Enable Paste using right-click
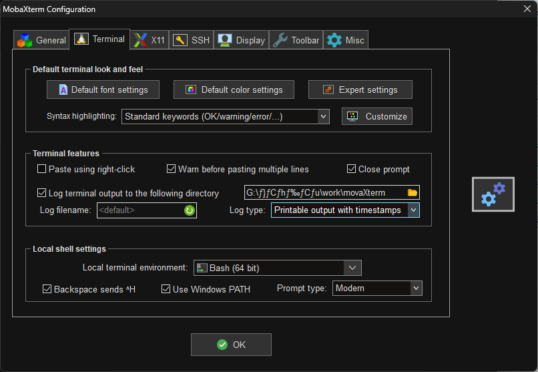Viewport: 538px width, 372px height. click(x=42, y=169)
